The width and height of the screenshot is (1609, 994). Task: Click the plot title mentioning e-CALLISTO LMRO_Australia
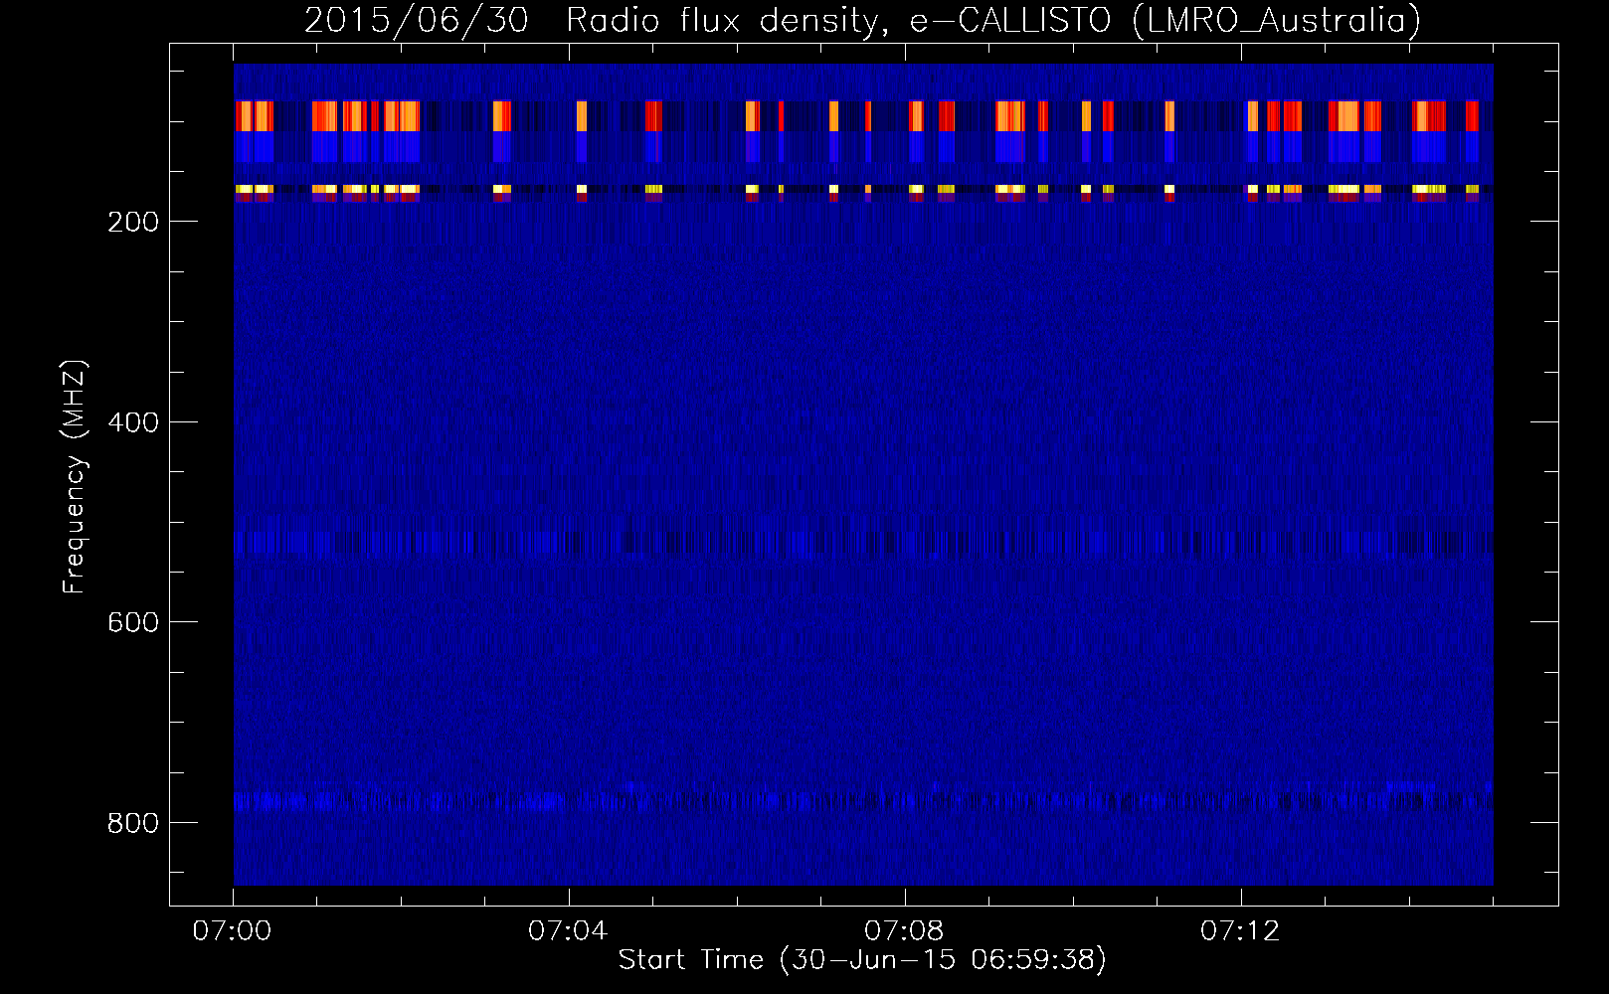(x=862, y=21)
